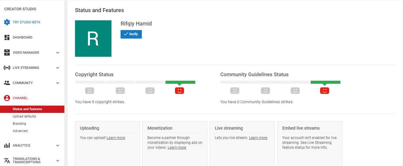Screen dimensions: 403x166
Task: Click the leftmost sad face under Copyright Status
Action: click(x=90, y=90)
